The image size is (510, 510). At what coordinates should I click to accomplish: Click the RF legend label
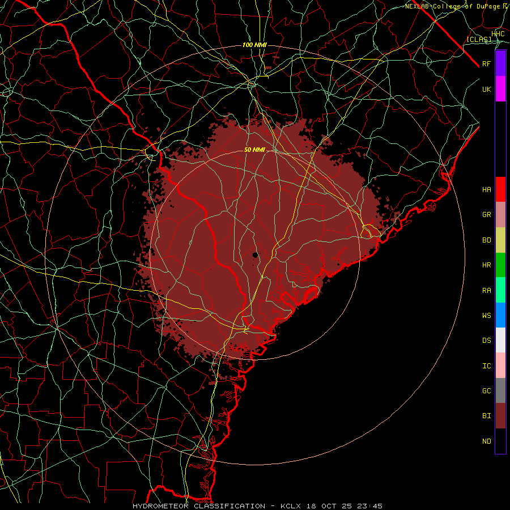(487, 63)
